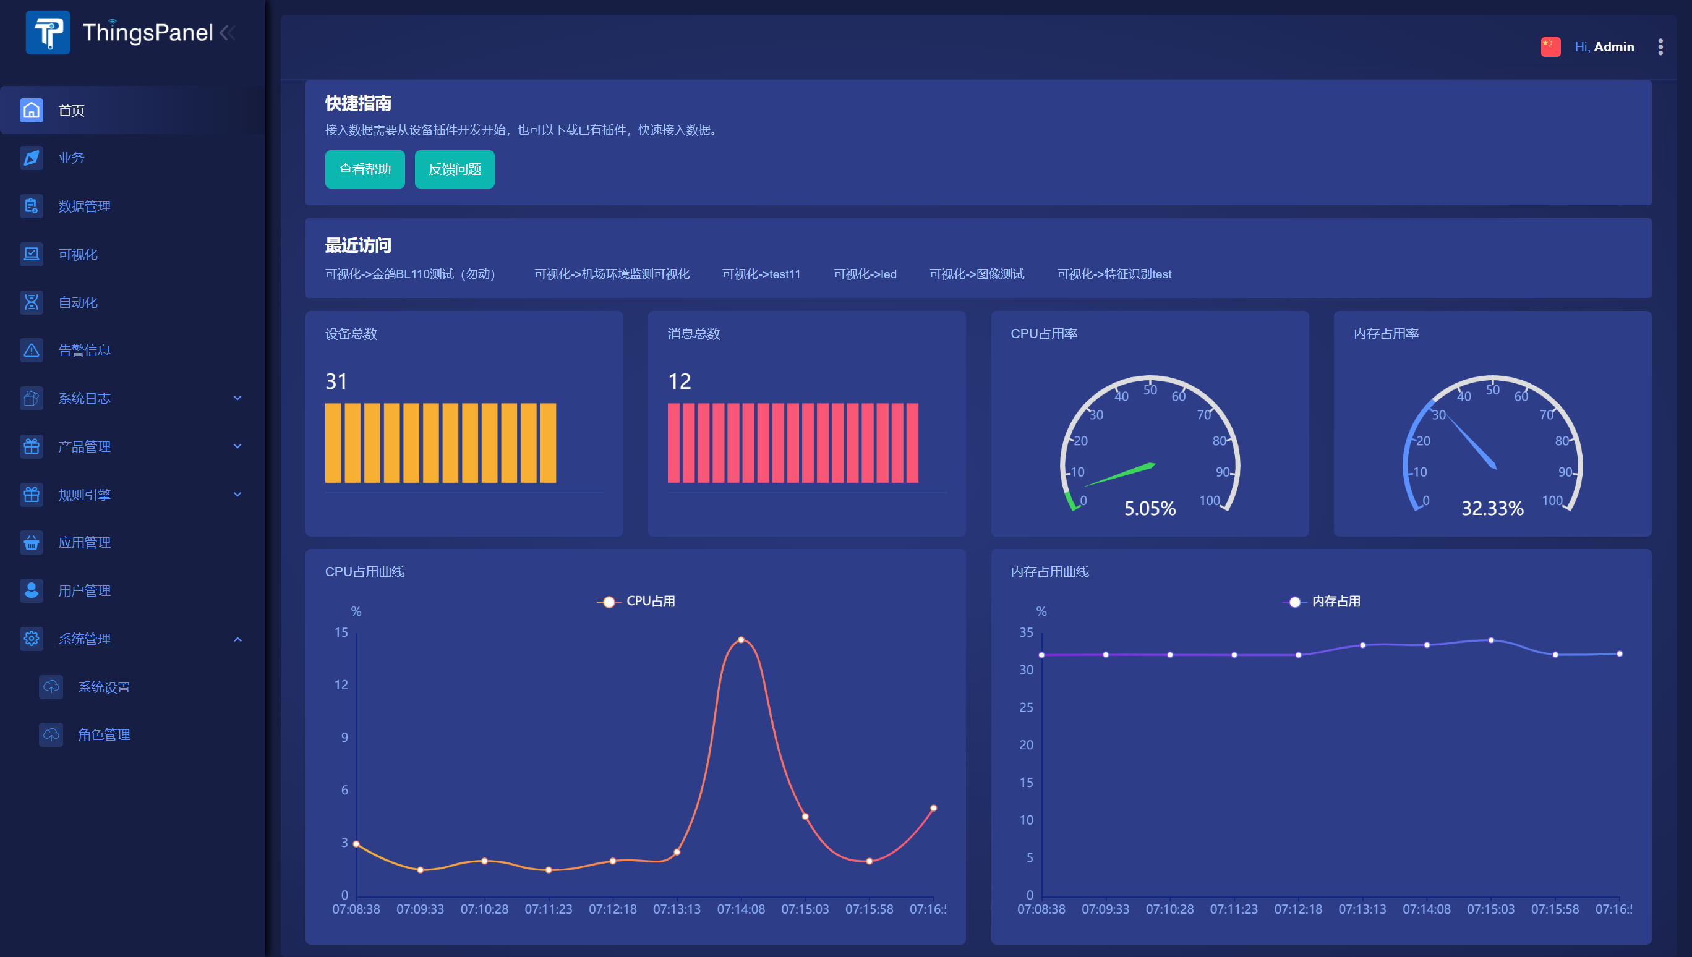Image resolution: width=1692 pixels, height=957 pixels.
Task: Click the 查看帮助 button
Action: pyautogui.click(x=365, y=169)
